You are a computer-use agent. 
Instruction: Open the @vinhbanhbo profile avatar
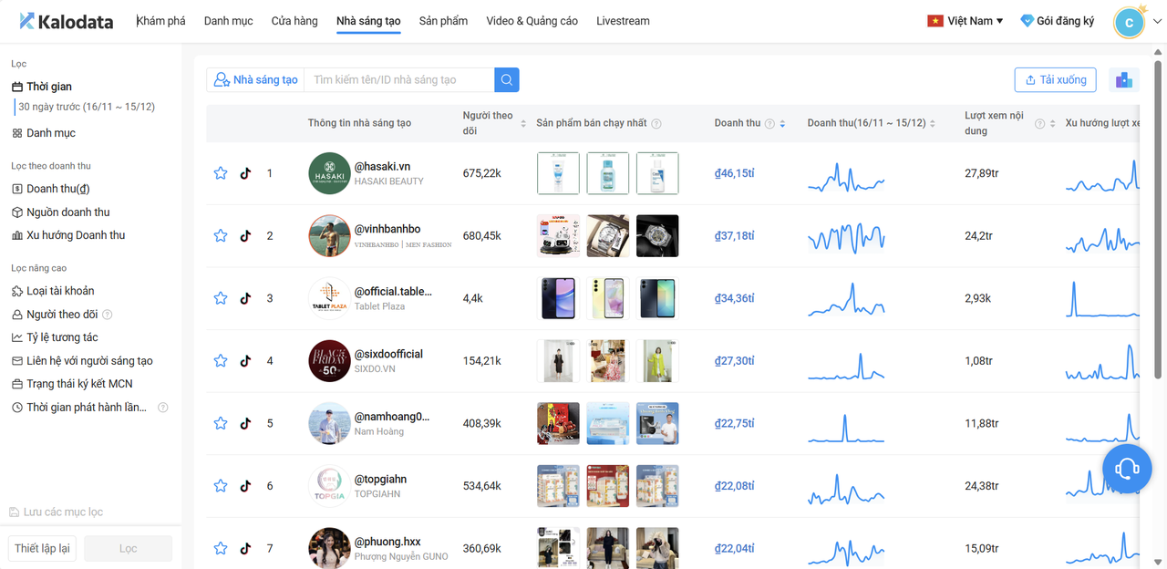coord(329,236)
